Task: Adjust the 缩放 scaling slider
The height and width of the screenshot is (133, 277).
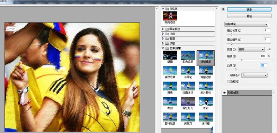Action: (x=241, y=60)
